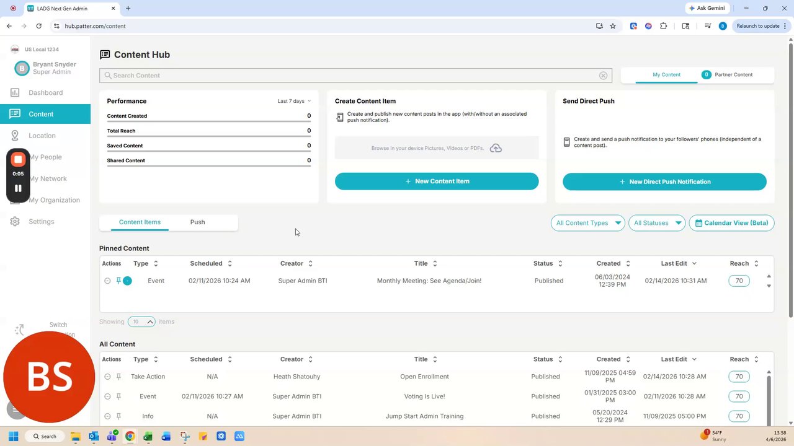Pin the Voting Is Live! row
Viewport: 794px width, 446px height.
coord(118,396)
